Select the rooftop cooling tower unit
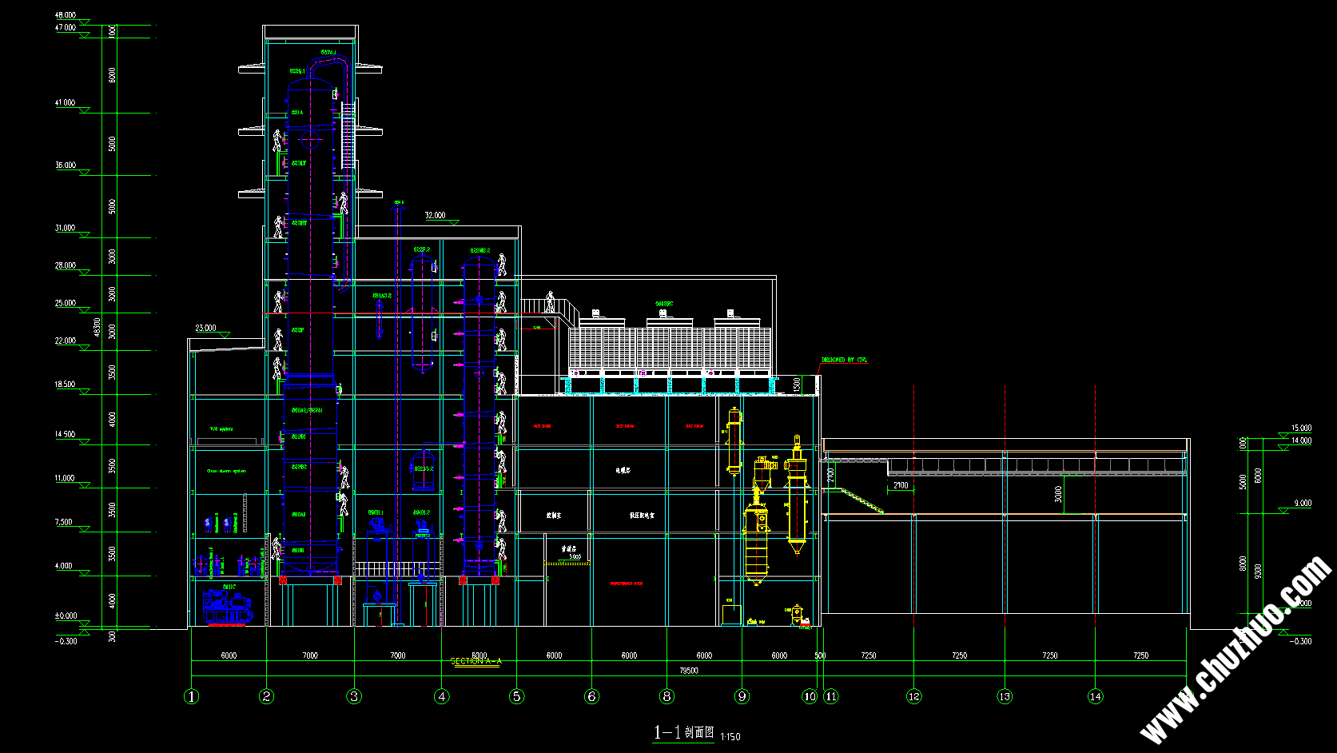 [x=670, y=345]
